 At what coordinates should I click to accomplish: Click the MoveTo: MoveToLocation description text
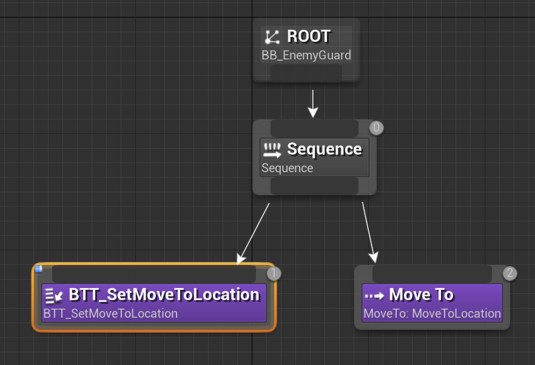coord(432,313)
